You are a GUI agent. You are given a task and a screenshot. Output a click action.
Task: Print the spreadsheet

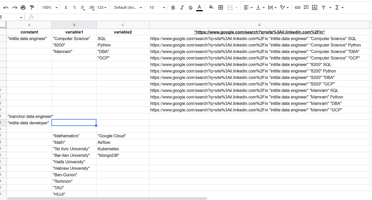click(x=23, y=7)
